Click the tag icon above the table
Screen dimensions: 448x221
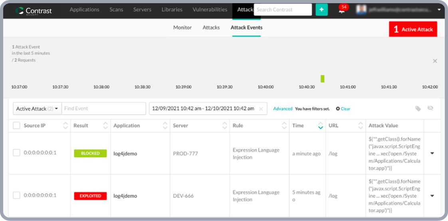[x=418, y=109]
